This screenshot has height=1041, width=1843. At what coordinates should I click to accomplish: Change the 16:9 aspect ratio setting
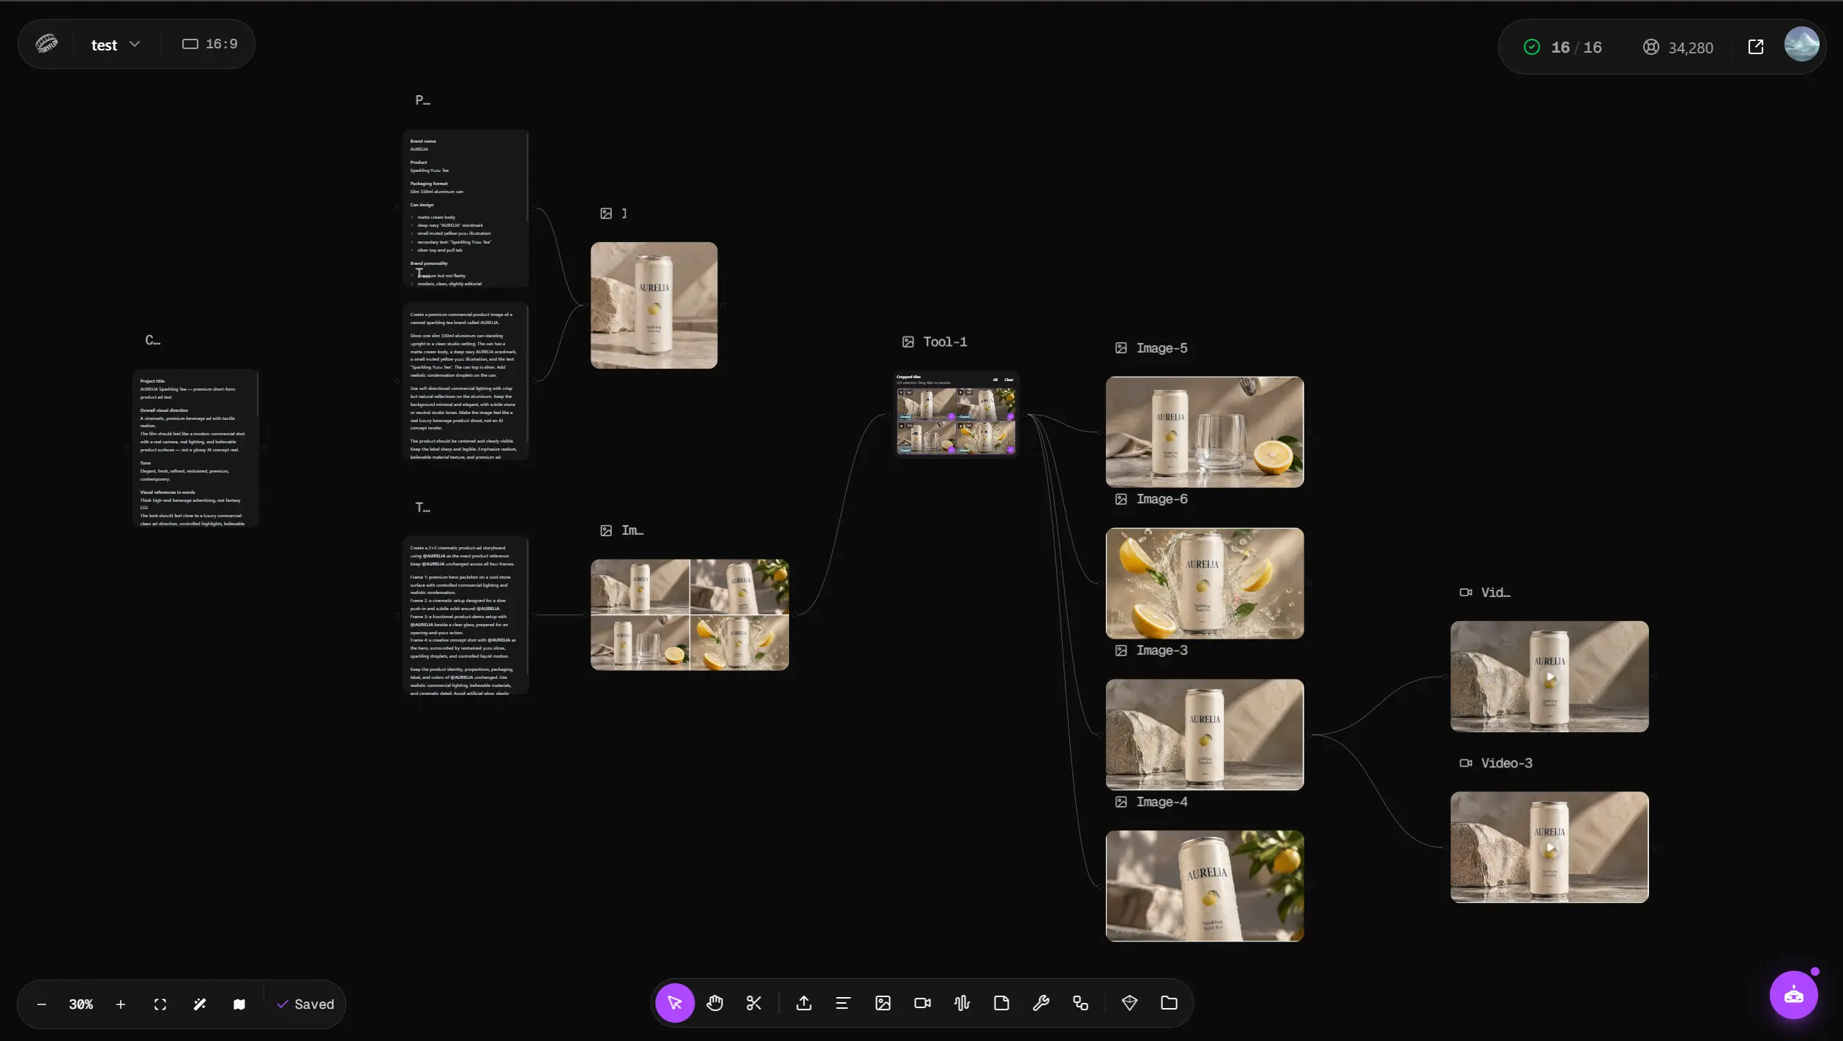(x=210, y=44)
